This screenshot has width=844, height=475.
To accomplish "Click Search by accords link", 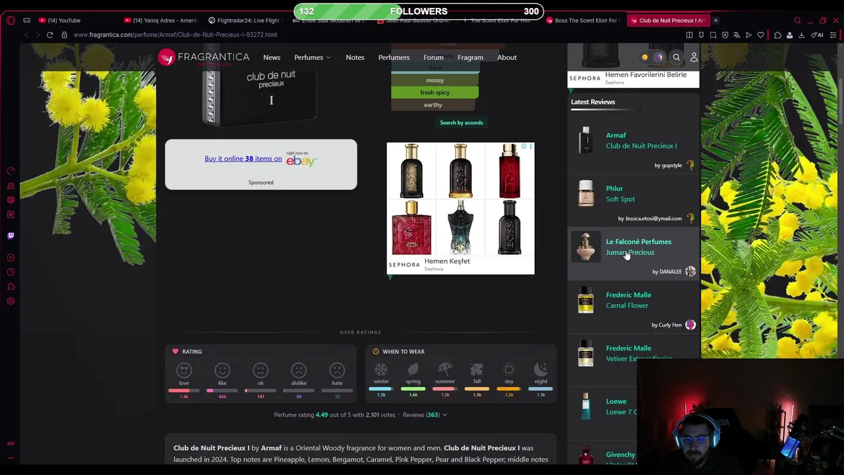I will point(462,123).
